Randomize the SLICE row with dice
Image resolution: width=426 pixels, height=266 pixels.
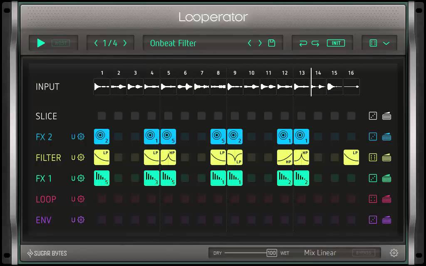click(x=373, y=116)
